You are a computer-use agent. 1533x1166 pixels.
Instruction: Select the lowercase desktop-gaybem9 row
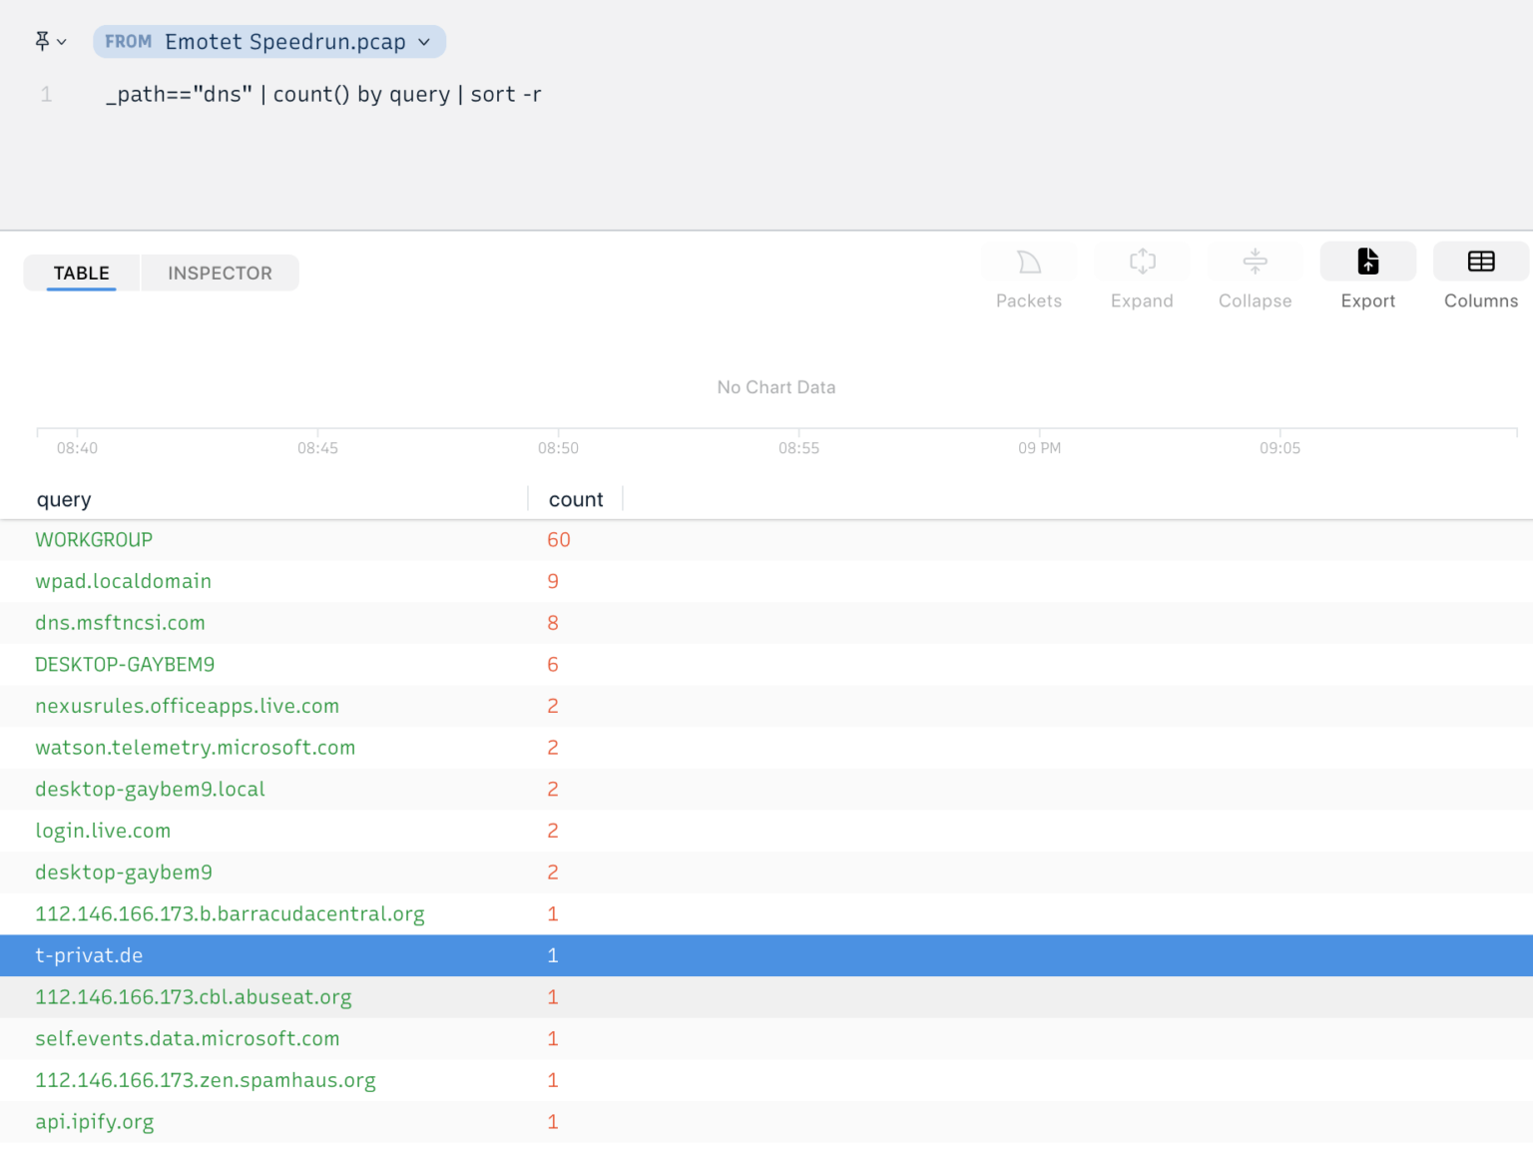[x=766, y=873]
